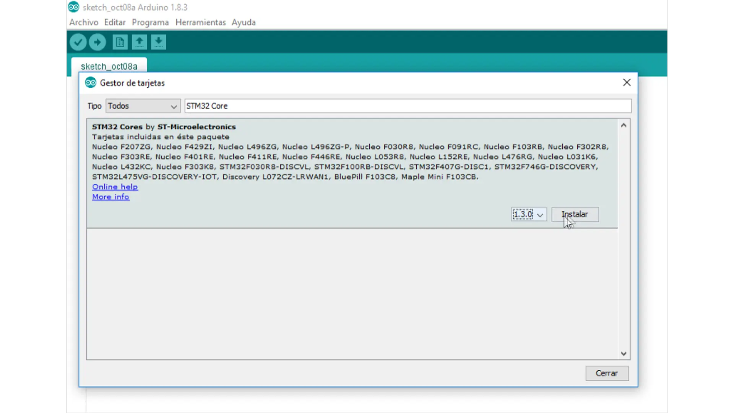
Task: Click the Gestor de tarjetas dialog logo
Action: click(91, 83)
